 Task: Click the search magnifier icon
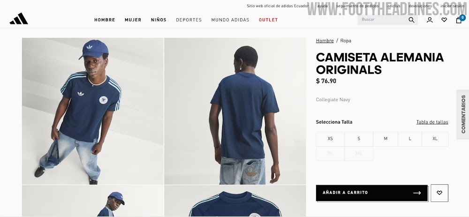[412, 20]
